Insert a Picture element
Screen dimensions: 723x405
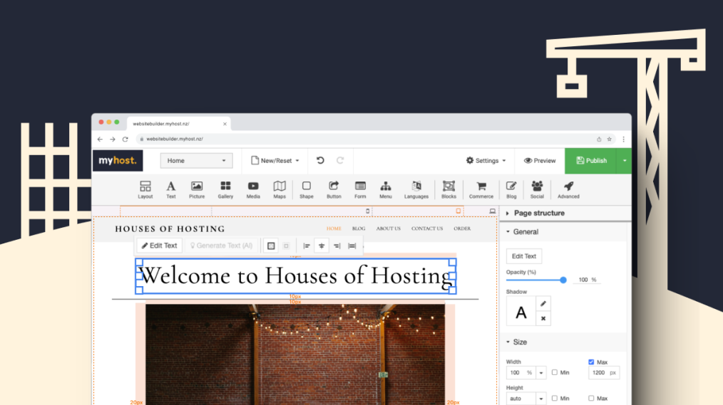[x=197, y=189]
